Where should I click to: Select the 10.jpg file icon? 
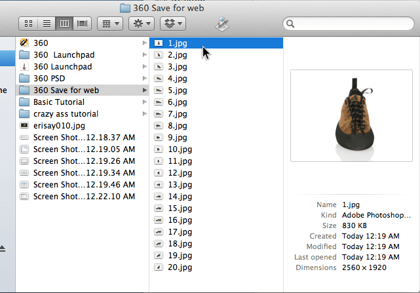tap(159, 149)
